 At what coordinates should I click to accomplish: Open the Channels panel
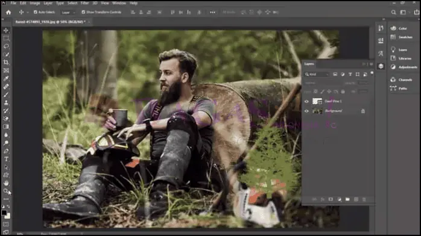point(402,80)
